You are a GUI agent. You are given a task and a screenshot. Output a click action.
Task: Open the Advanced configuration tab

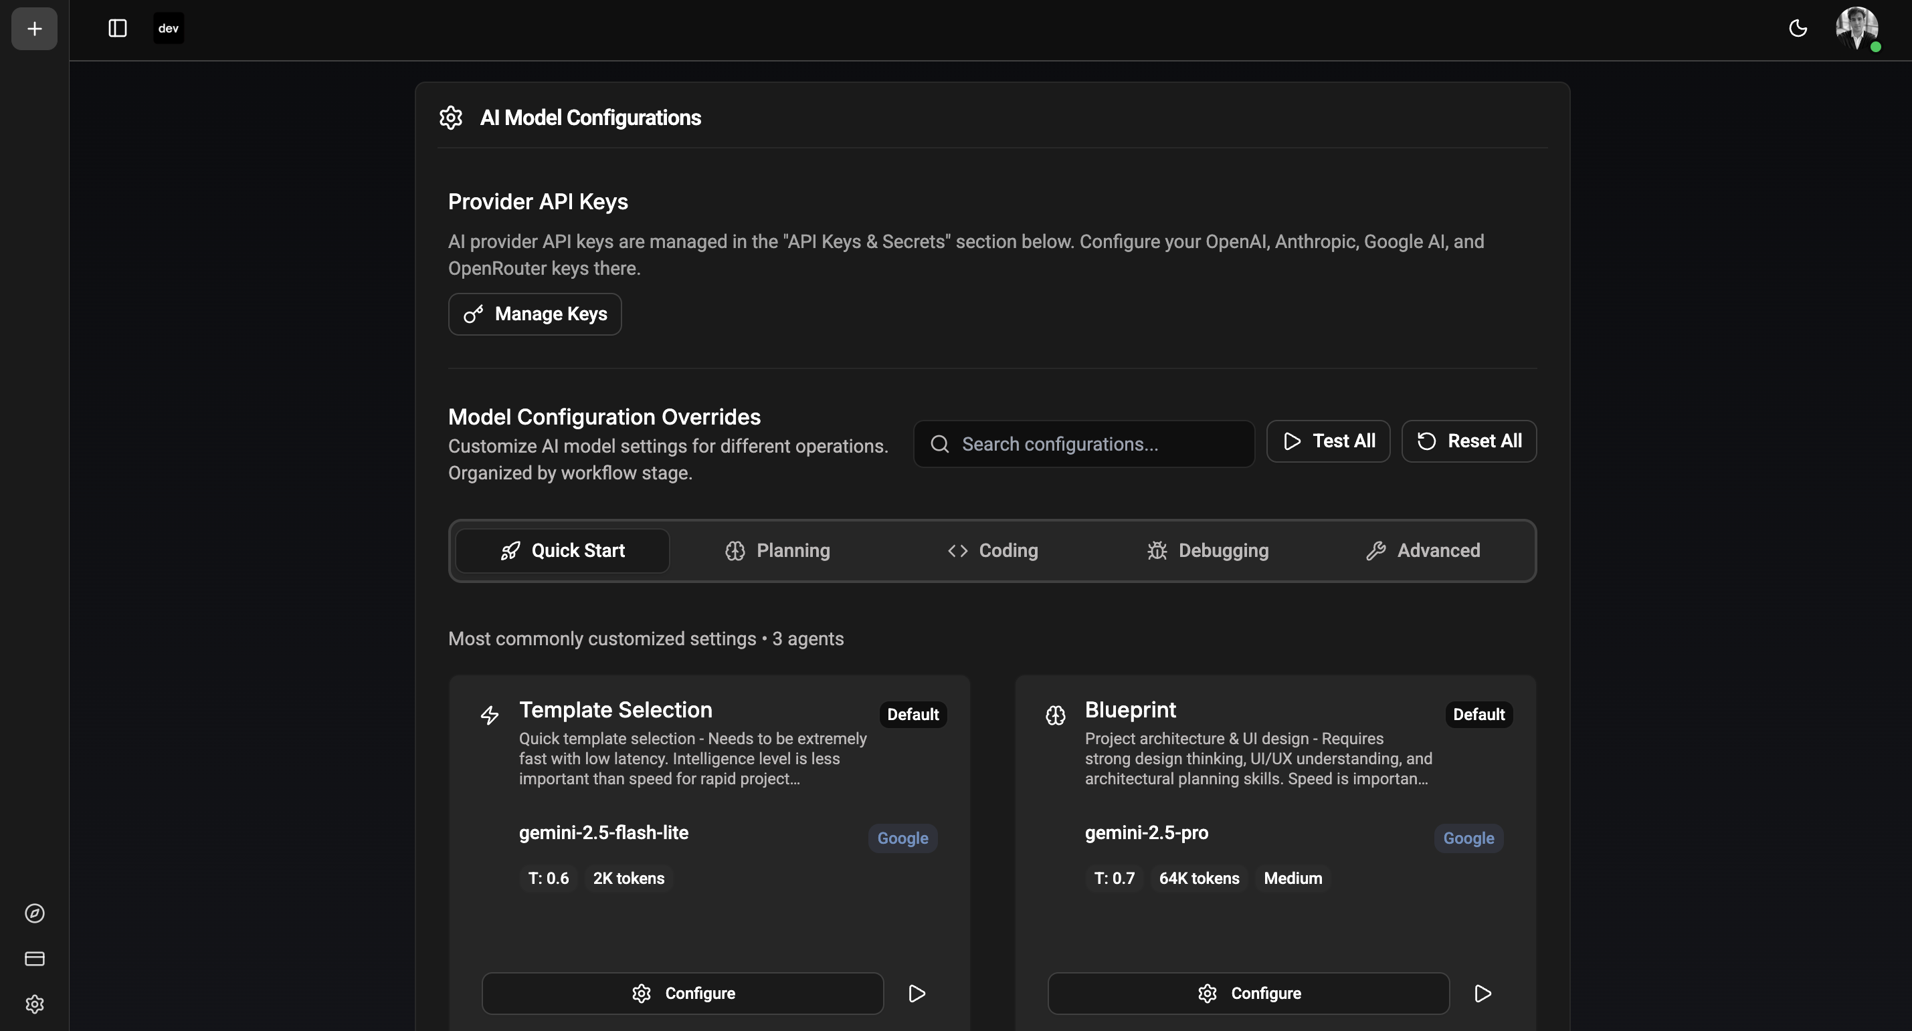coord(1422,550)
